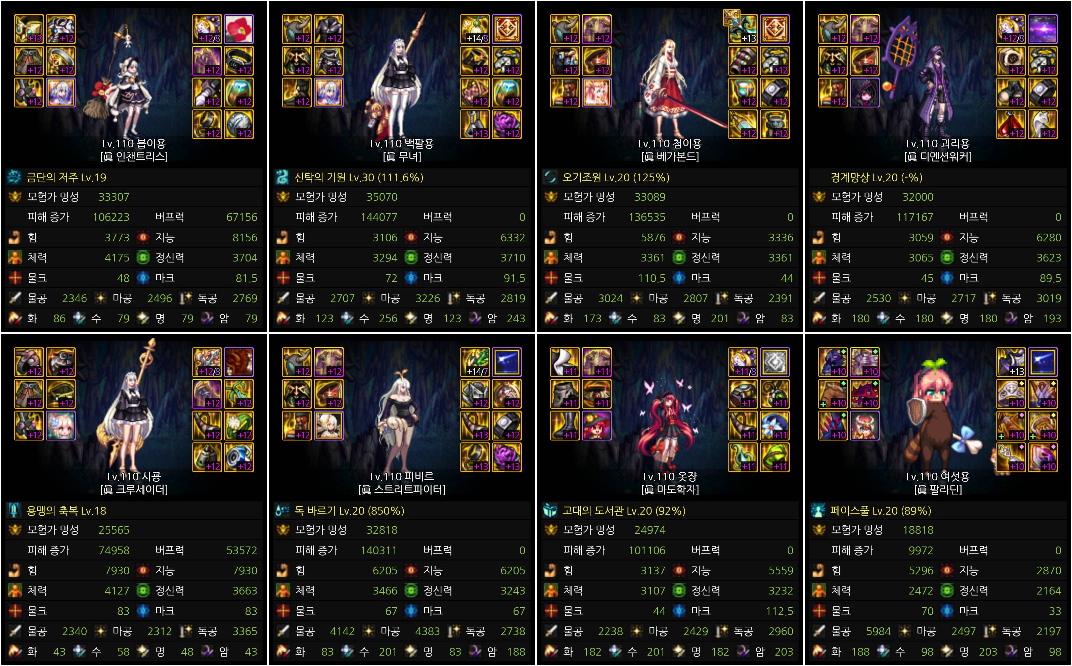Screen dimensions: 1072x666
Task: Click the 모험가 명성 emblem icon on 시공's card
Action: [15, 530]
